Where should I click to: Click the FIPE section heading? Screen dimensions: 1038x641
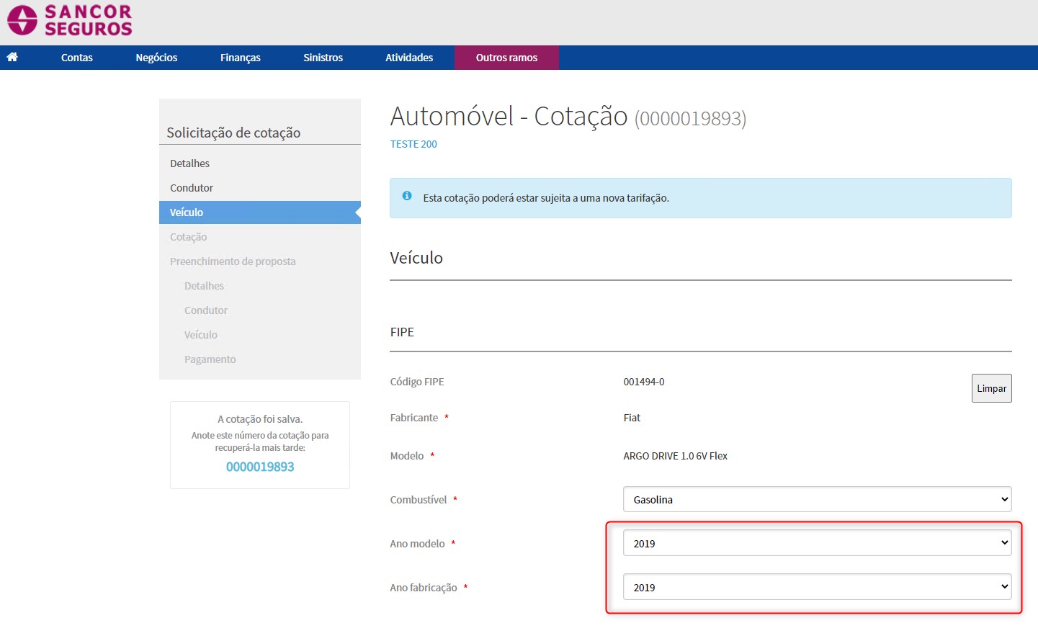(402, 332)
